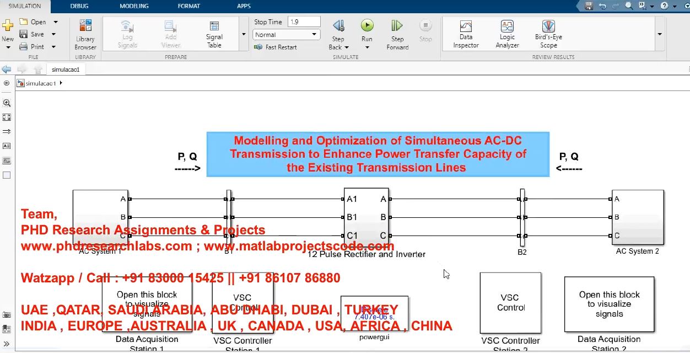Select the B2 bus block
690x353 pixels.
point(522,217)
